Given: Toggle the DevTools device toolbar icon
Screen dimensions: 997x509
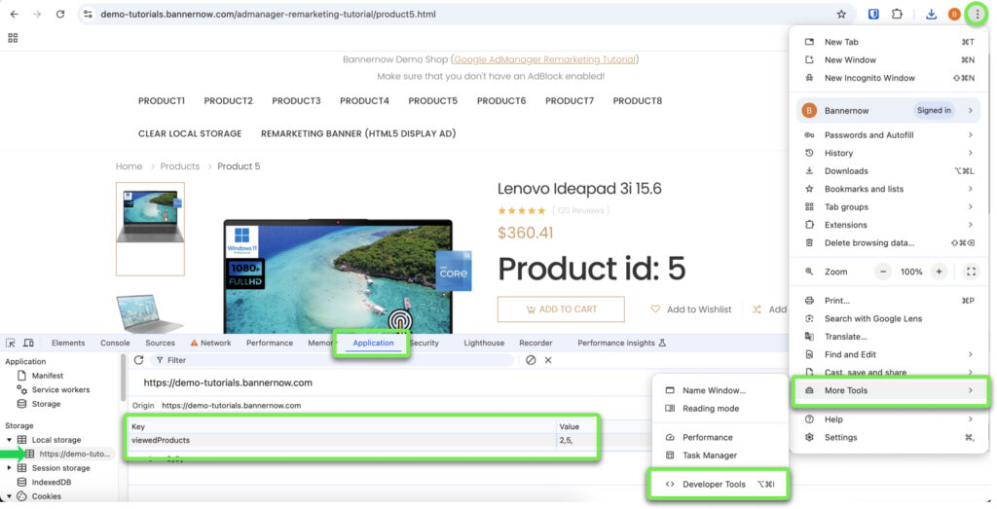Looking at the screenshot, I should 28,343.
